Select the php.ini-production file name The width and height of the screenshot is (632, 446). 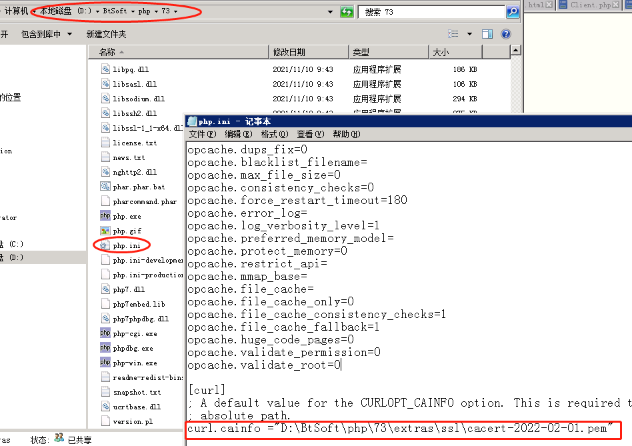[148, 275]
